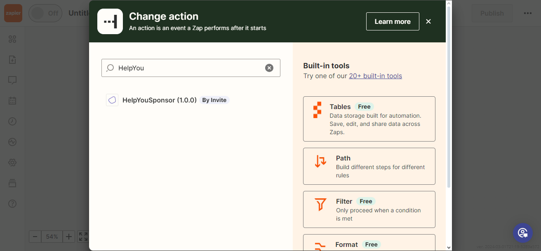Zoom in with the plus button

point(69,237)
